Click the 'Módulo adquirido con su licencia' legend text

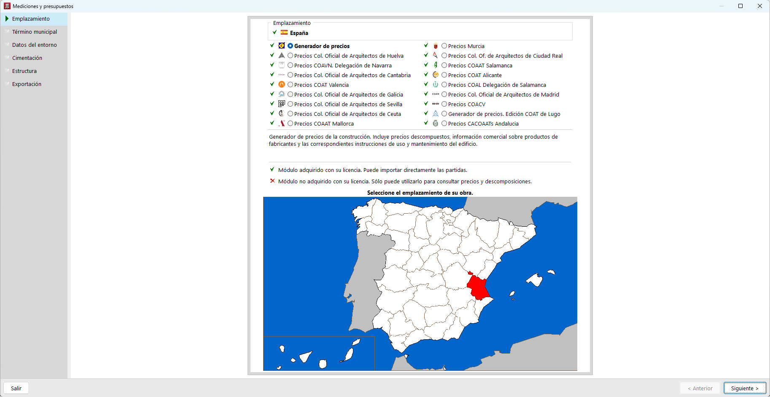pyautogui.click(x=373, y=170)
